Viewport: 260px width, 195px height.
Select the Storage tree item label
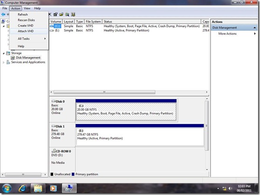[16, 53]
